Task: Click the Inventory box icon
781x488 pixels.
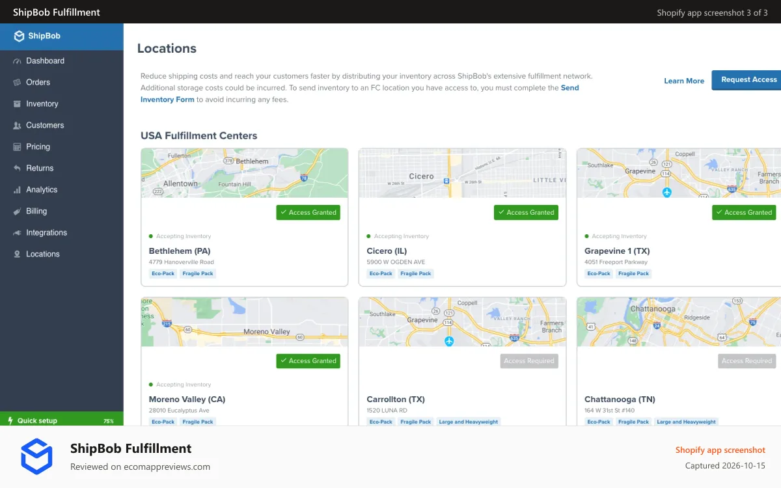Action: (17, 104)
